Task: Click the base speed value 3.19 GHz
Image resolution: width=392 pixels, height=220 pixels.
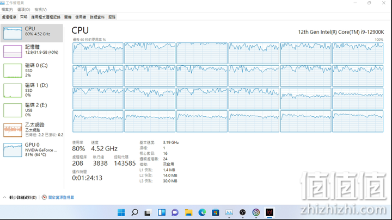Action: pyautogui.click(x=171, y=142)
